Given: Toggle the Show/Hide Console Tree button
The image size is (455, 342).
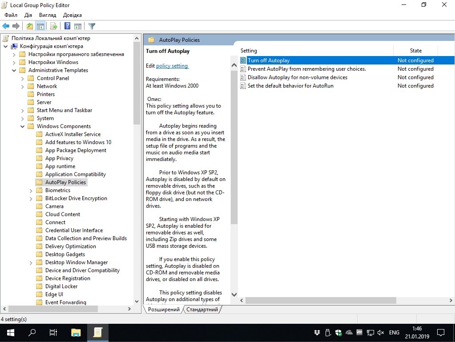Looking at the screenshot, I should [x=40, y=26].
